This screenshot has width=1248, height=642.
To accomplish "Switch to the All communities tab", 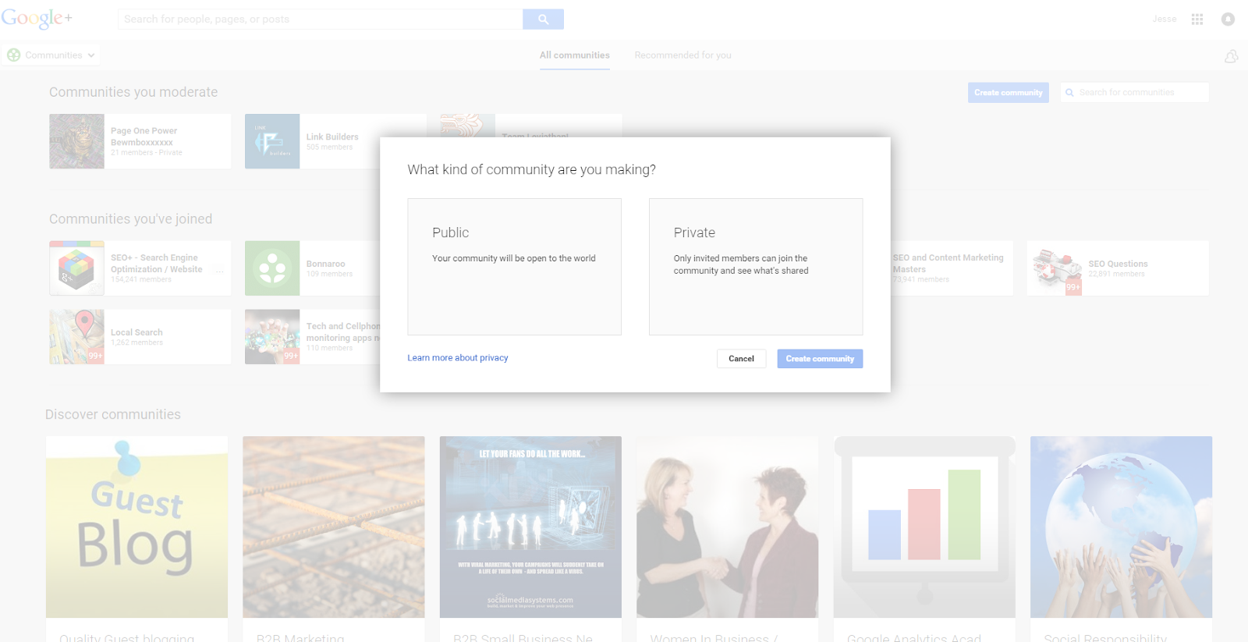I will 575,55.
